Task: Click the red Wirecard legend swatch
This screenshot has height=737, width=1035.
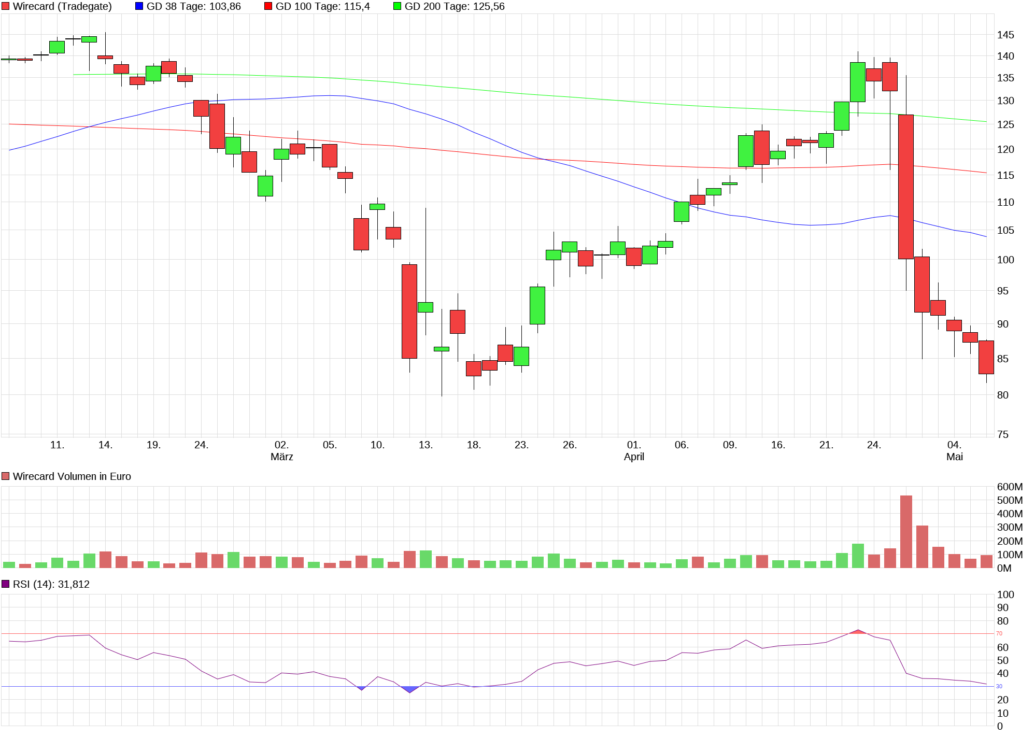Action: click(6, 6)
